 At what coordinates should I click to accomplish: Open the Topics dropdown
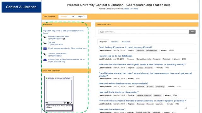tap(81, 17)
